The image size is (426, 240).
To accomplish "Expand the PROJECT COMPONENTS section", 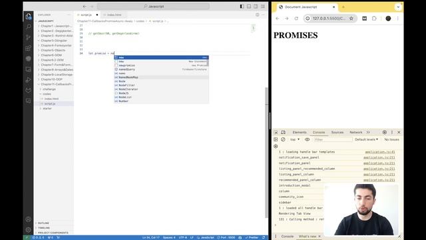I will point(55,233).
